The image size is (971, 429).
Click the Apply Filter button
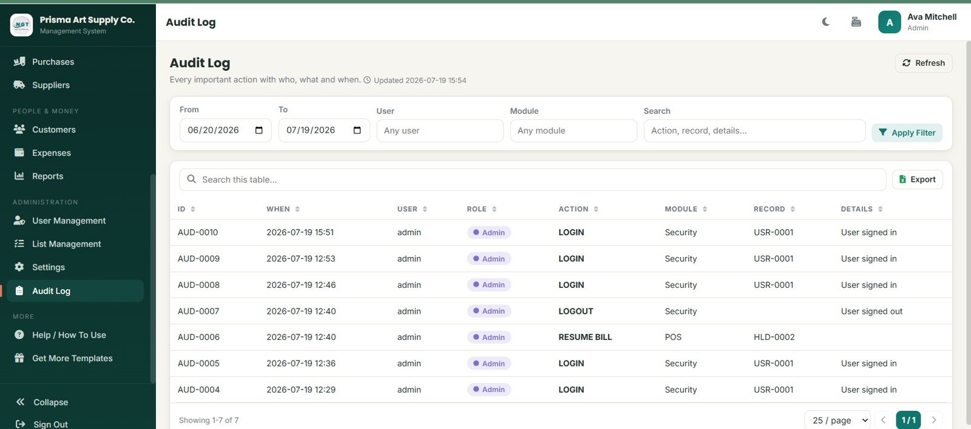(907, 133)
